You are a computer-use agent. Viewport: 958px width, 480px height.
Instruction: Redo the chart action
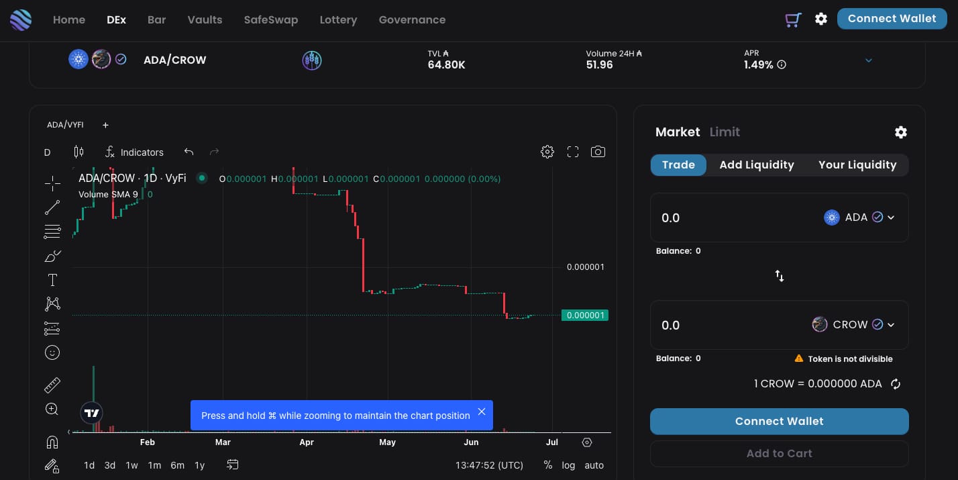(x=215, y=152)
